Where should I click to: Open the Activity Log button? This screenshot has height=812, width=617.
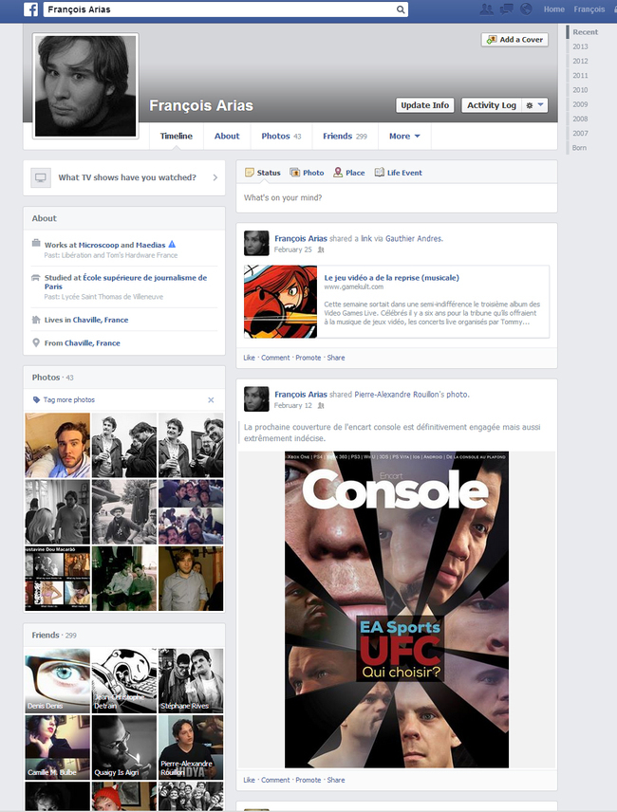[492, 105]
